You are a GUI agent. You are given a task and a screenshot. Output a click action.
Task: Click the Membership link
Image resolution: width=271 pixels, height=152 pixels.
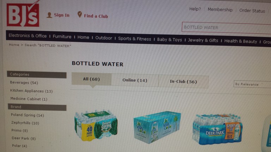coord(220,9)
